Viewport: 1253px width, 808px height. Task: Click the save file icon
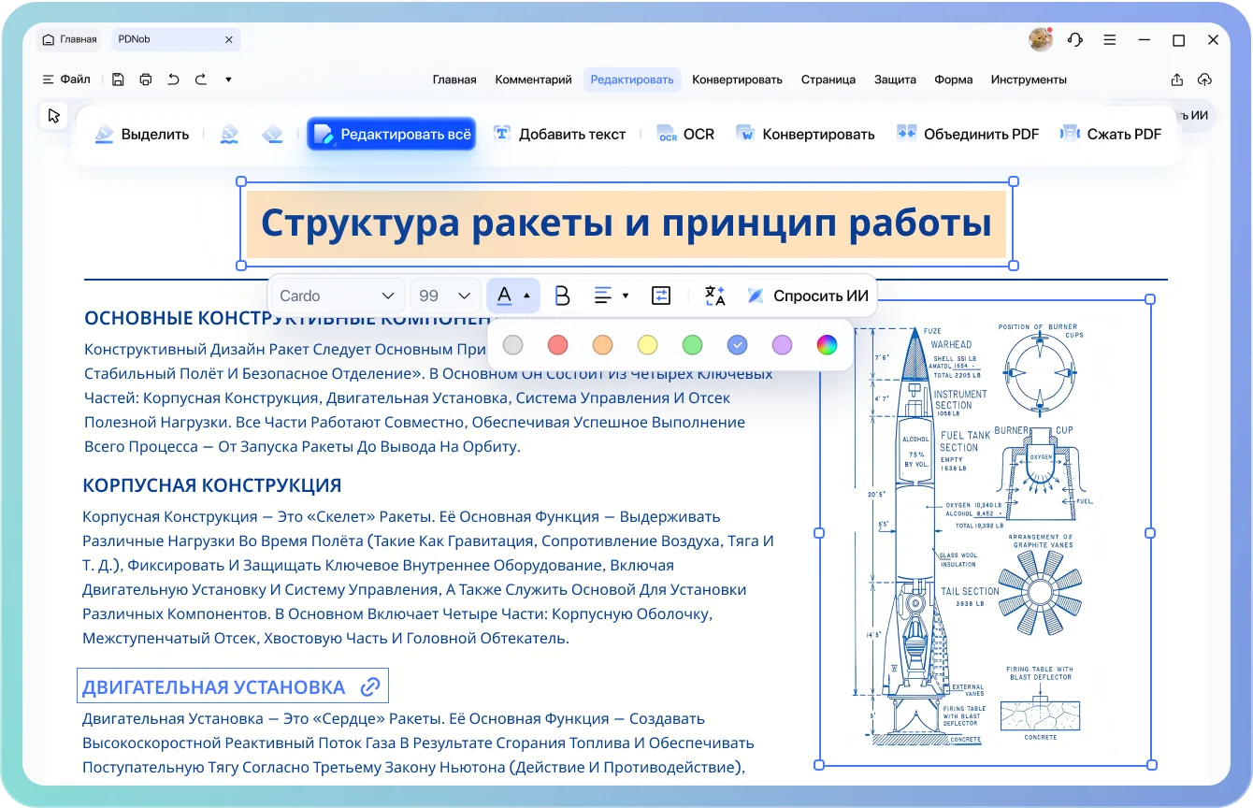click(x=118, y=79)
